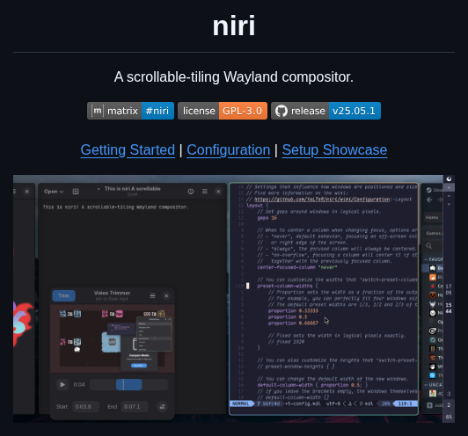Click the 'niri' page heading

[x=234, y=26]
